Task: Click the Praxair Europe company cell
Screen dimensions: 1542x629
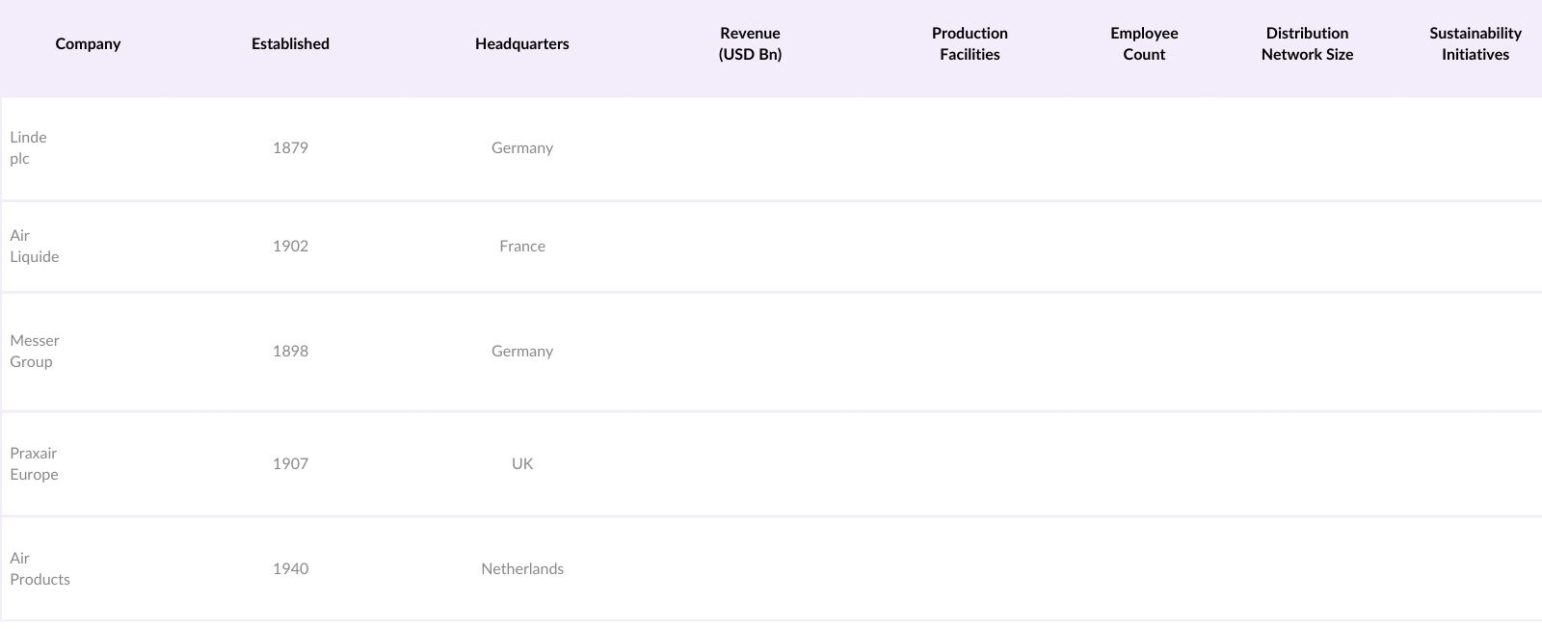Action: (35, 464)
